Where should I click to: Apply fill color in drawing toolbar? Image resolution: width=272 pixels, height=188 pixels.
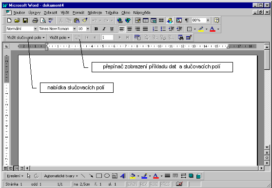click(x=133, y=176)
